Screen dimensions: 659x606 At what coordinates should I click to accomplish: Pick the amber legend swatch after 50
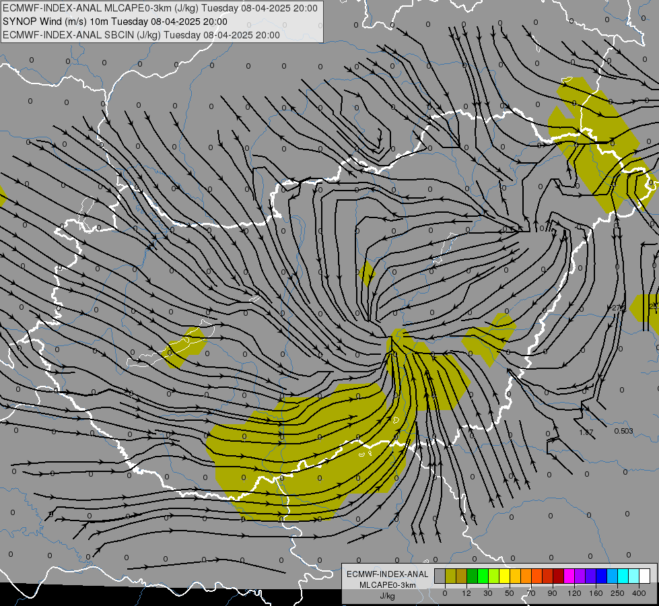click(516, 576)
